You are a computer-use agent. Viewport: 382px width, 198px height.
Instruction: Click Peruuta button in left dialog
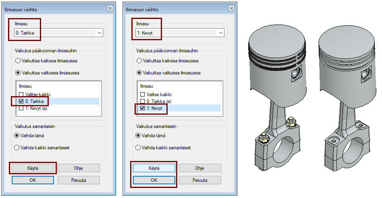(79, 180)
